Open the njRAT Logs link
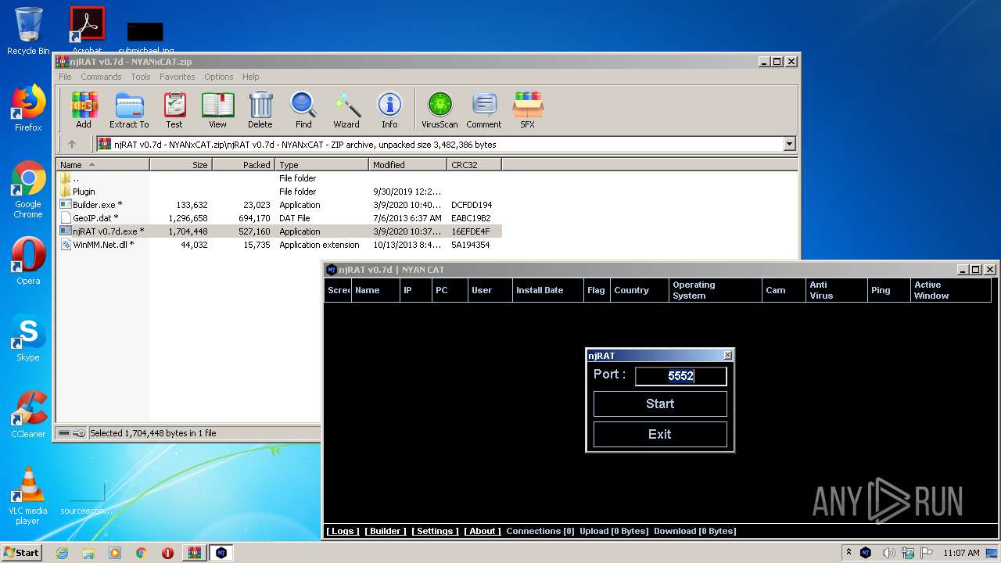1001x563 pixels. pos(343,531)
